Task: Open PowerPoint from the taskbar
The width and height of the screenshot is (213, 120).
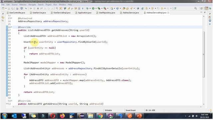Action: click(139, 116)
